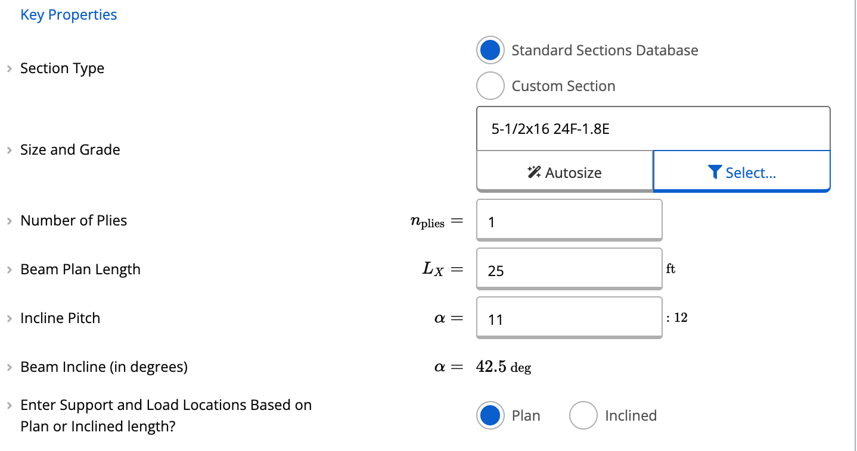The width and height of the screenshot is (857, 451).
Task: Select the Plan length radio option
Action: click(x=490, y=416)
